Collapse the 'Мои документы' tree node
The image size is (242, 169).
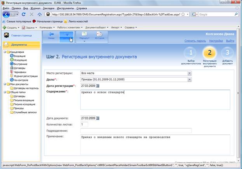click(x=5, y=84)
